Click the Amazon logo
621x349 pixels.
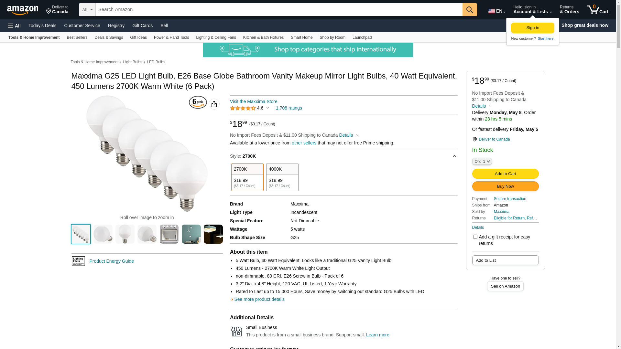[x=23, y=10]
